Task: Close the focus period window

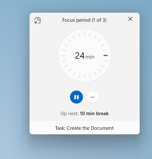Action: 130,19
